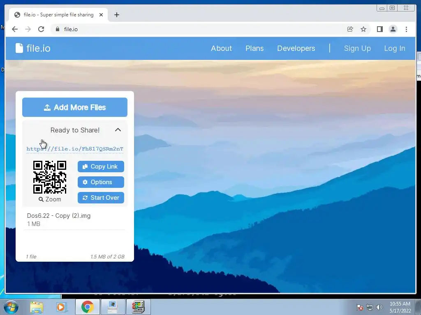
Task: Go back using the browser back arrow
Action: 15,29
